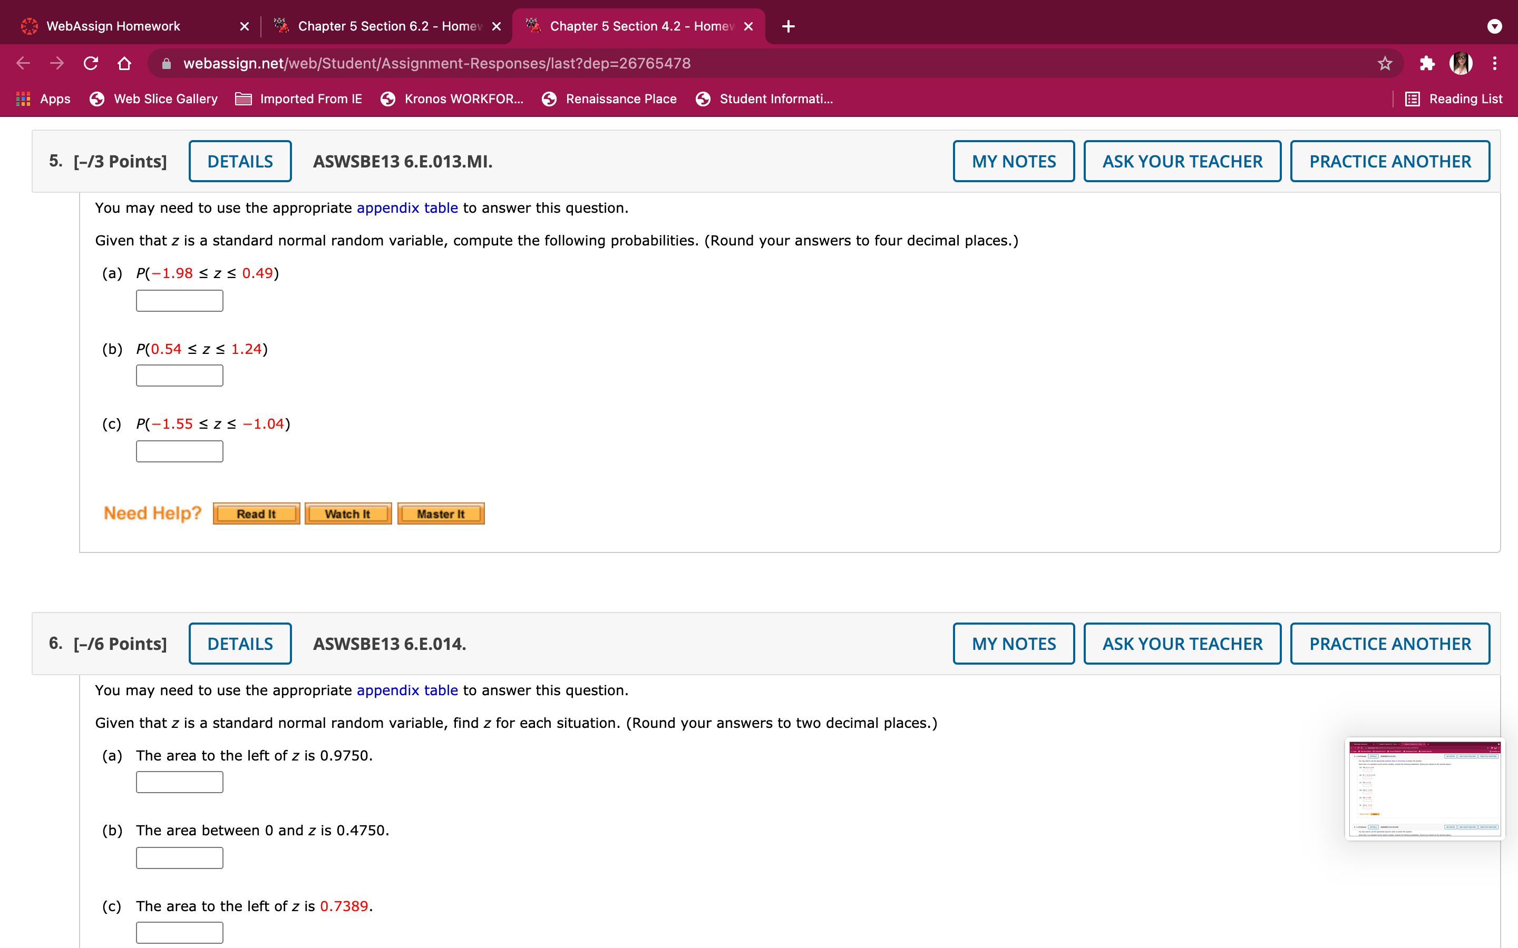Click the answer box for part (a) P(-1.98 ≤ z ≤ 0.49)

coord(179,301)
